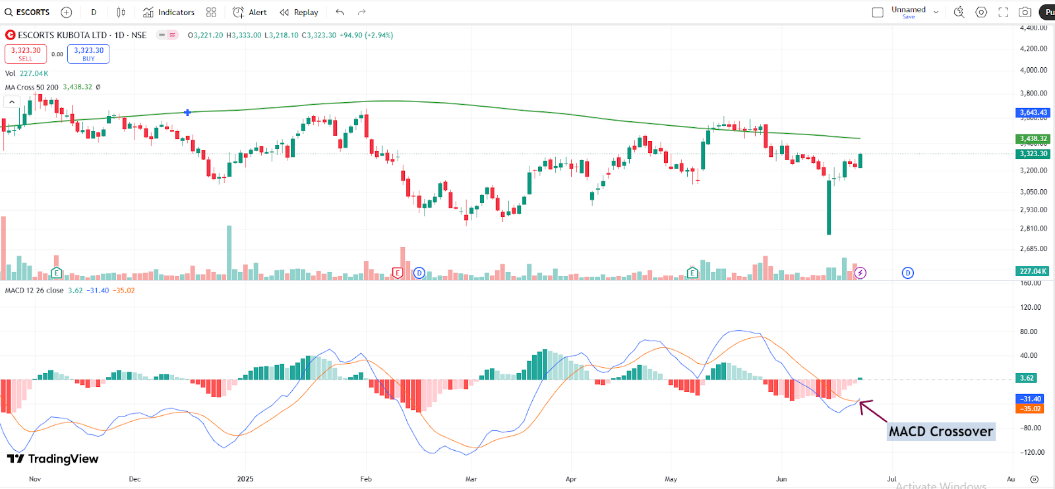Click the 3,643.43 blue price label
This screenshot has height=489, width=1055.
[1033, 113]
